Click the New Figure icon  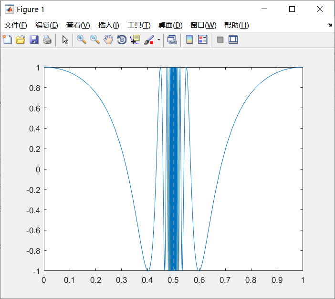click(7, 40)
